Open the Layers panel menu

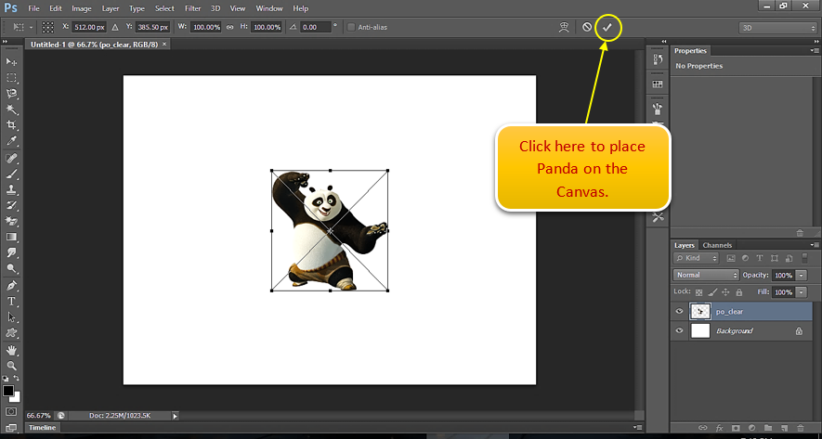[814, 245]
